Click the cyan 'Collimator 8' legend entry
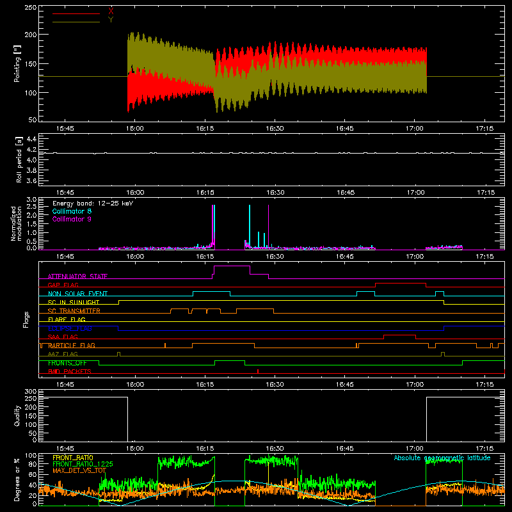Image resolution: width=512 pixels, height=512 pixels. point(72,211)
